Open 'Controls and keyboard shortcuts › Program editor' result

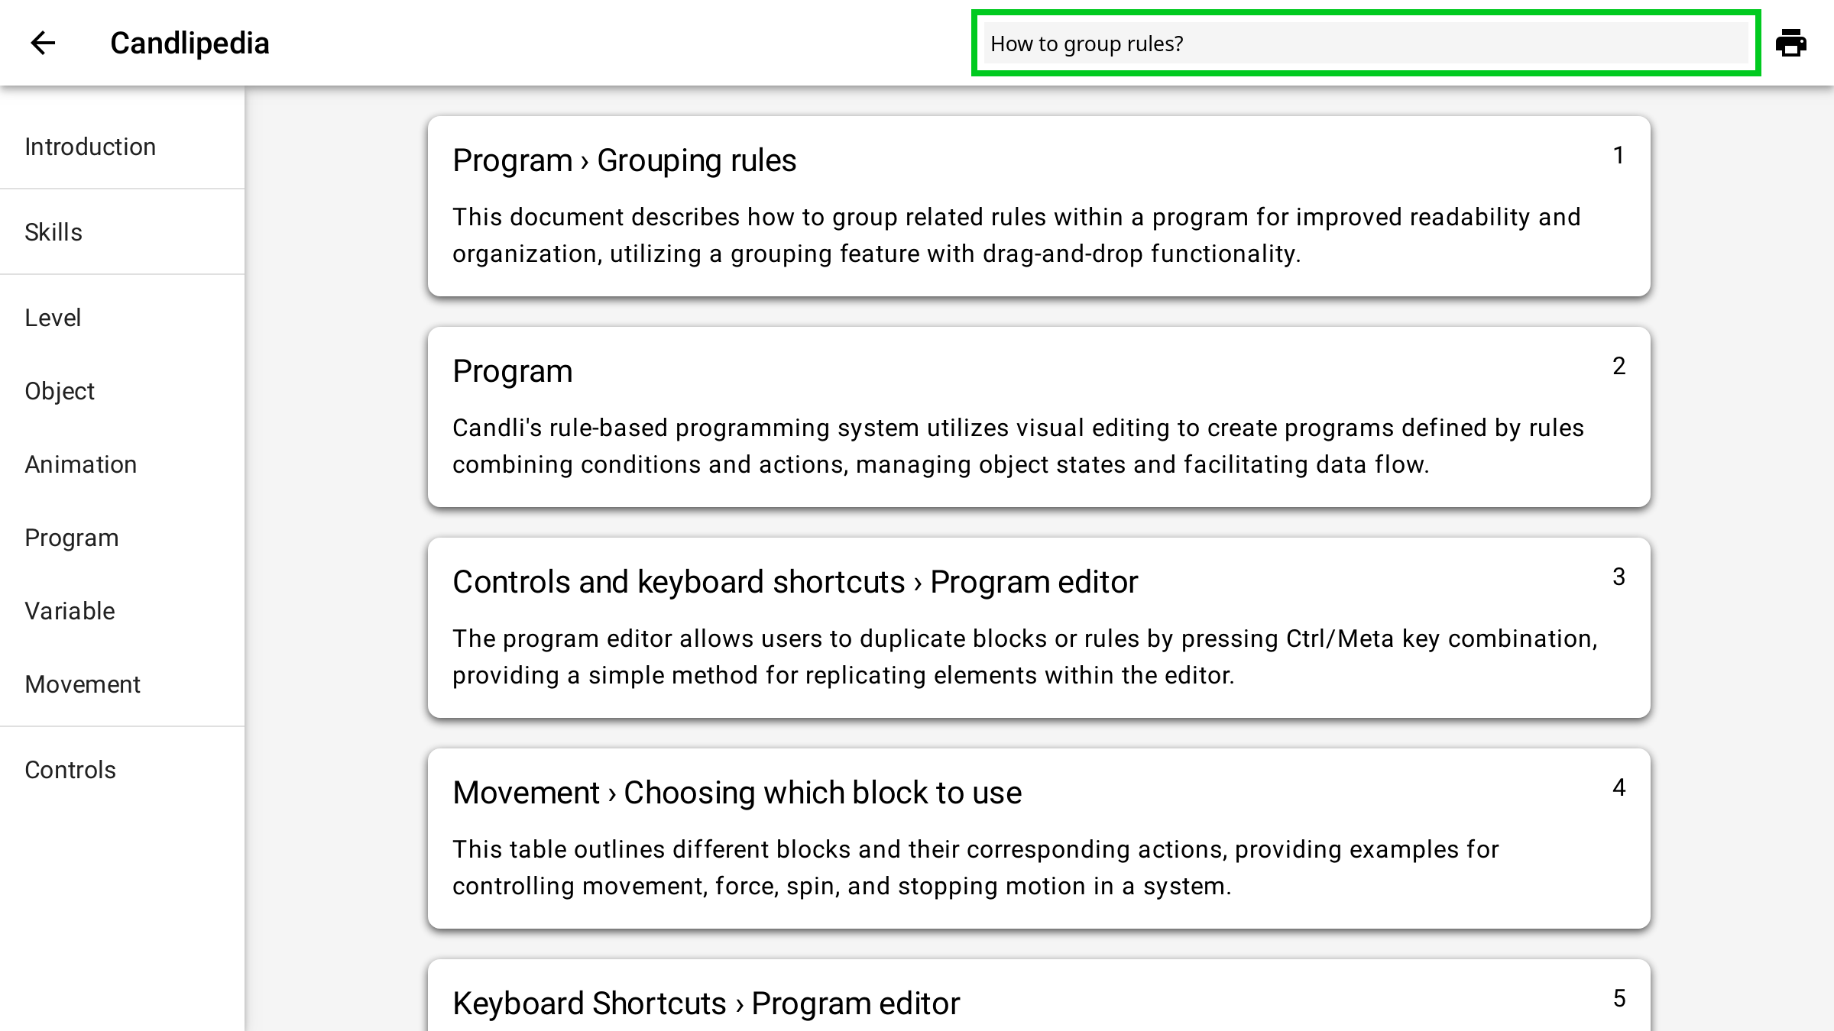(795, 582)
